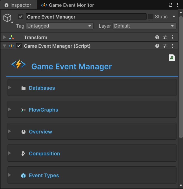Viewport: 183px width, 189px height.
Task: Click the GameObject cube icon picker
Action: point(8,18)
